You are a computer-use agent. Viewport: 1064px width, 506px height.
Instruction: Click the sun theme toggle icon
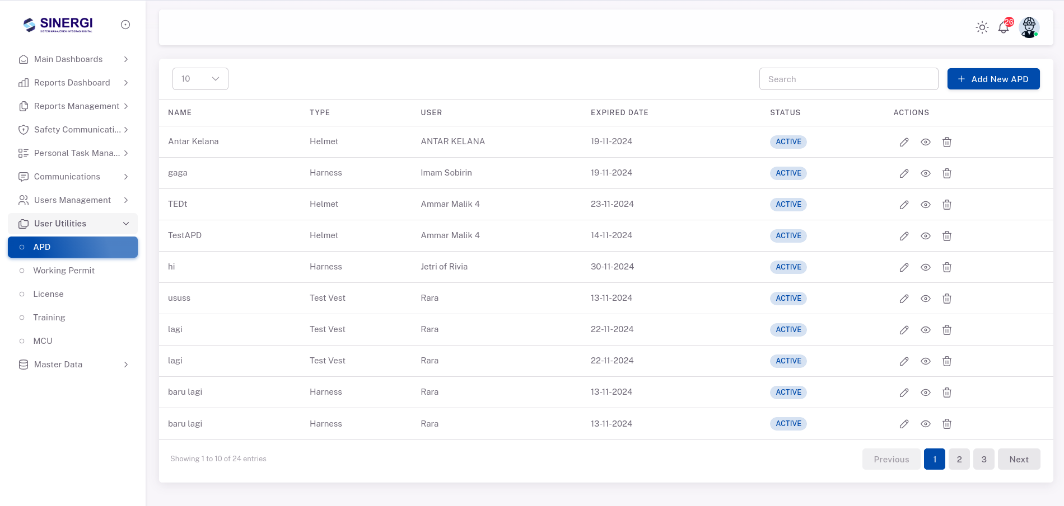[x=982, y=27]
